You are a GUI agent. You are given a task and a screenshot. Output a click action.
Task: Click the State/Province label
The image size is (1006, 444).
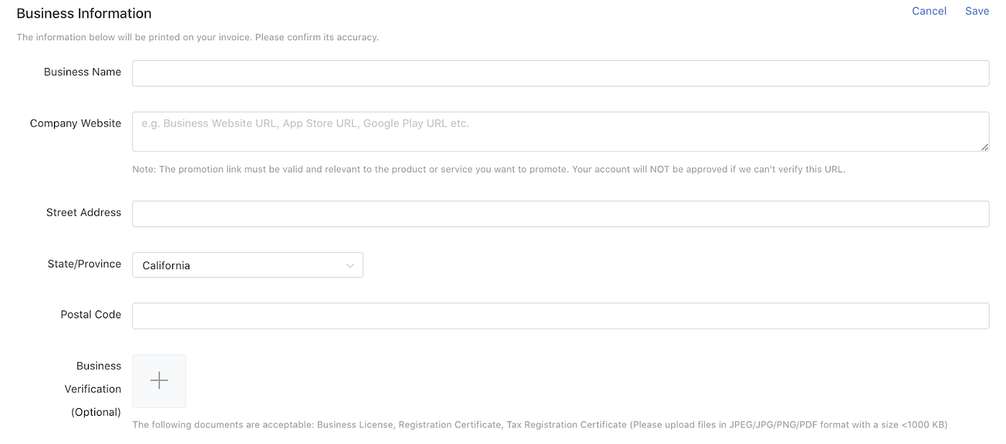[x=84, y=264]
